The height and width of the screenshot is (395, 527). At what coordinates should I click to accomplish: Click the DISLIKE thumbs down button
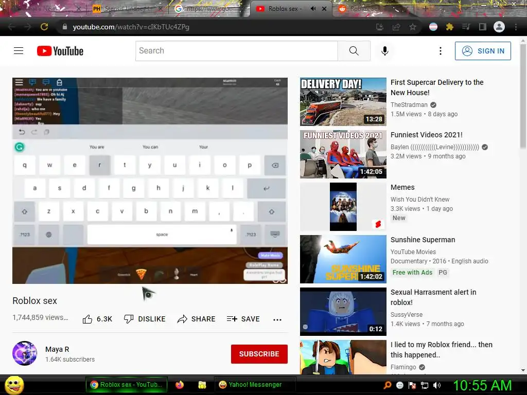coord(145,319)
